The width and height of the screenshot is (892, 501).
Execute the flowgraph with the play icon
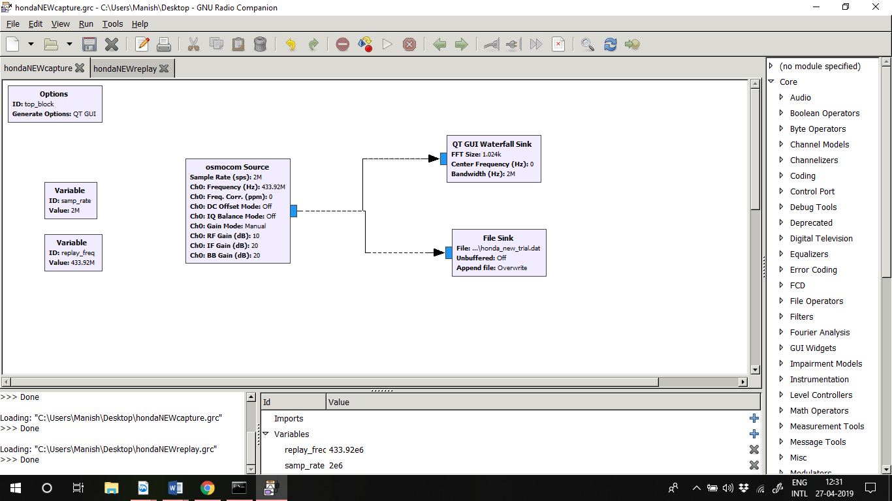387,44
